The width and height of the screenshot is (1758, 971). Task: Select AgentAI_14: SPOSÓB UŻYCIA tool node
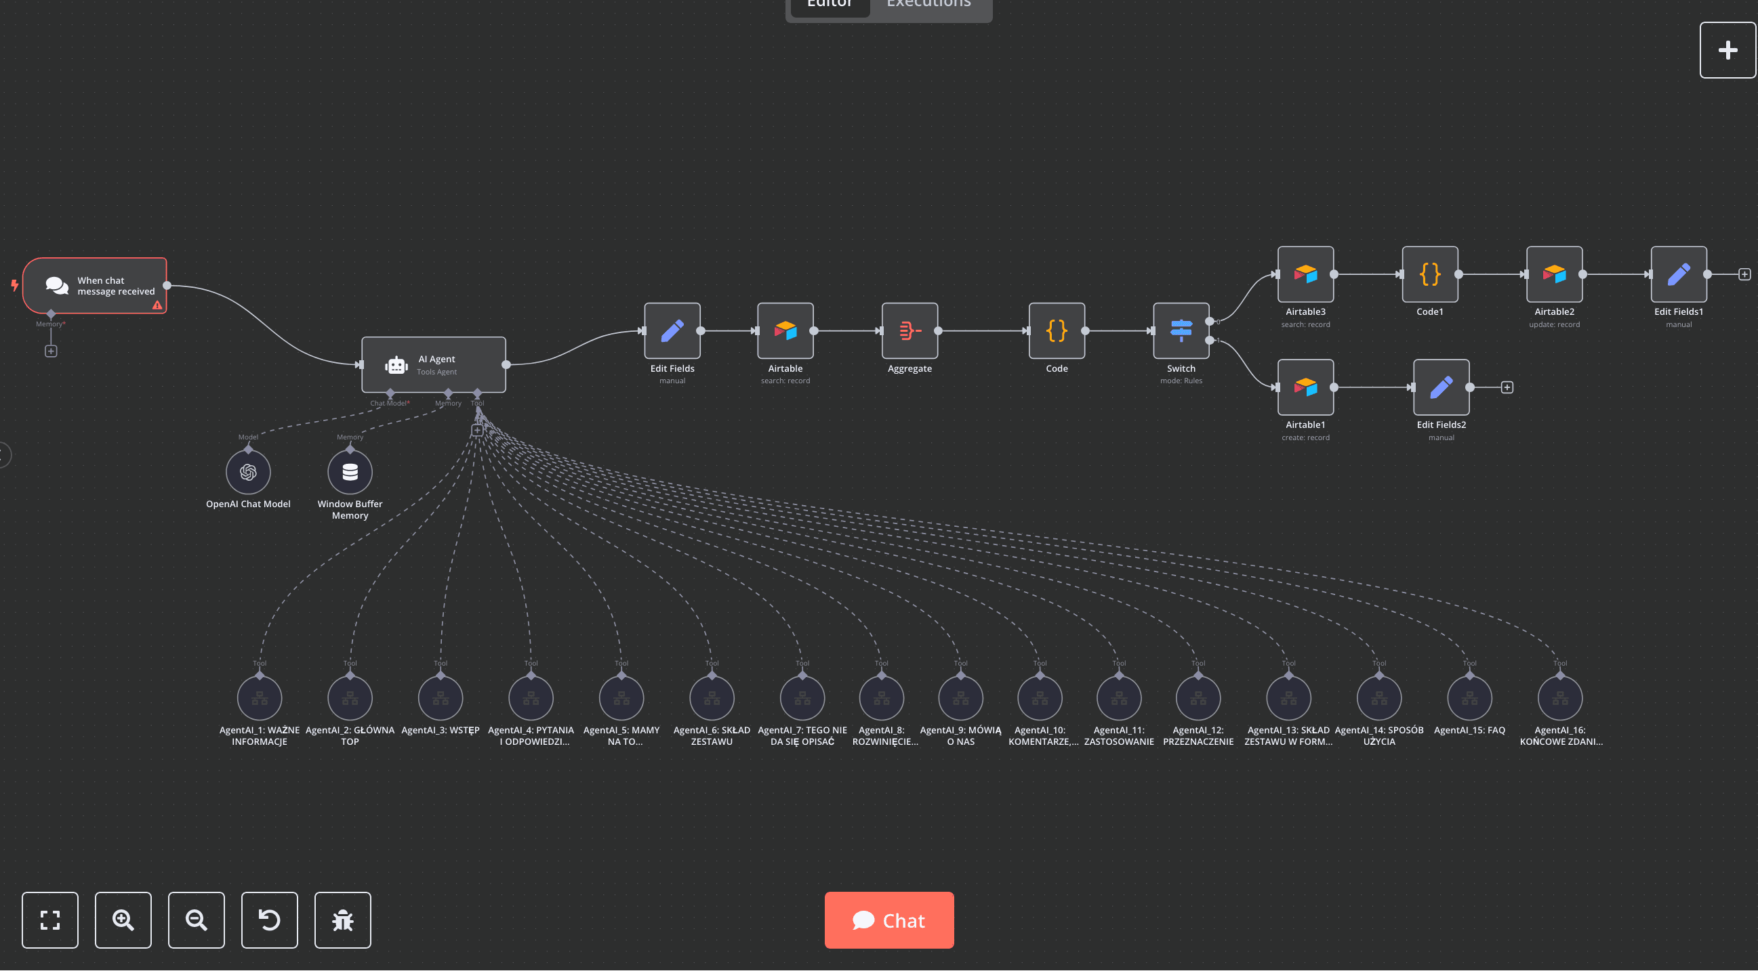tap(1379, 698)
